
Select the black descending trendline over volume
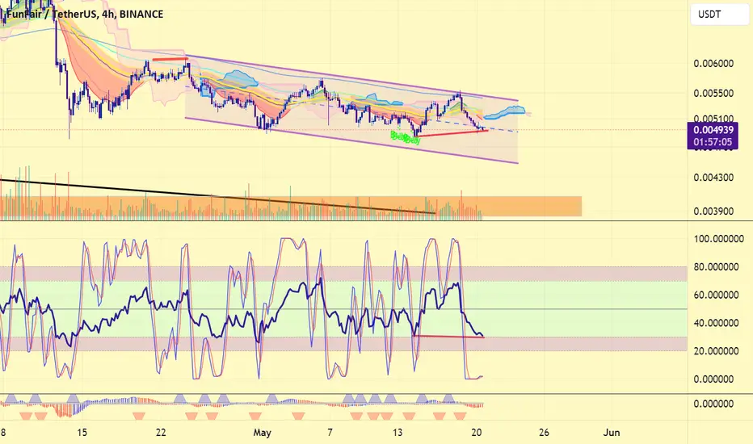point(217,196)
